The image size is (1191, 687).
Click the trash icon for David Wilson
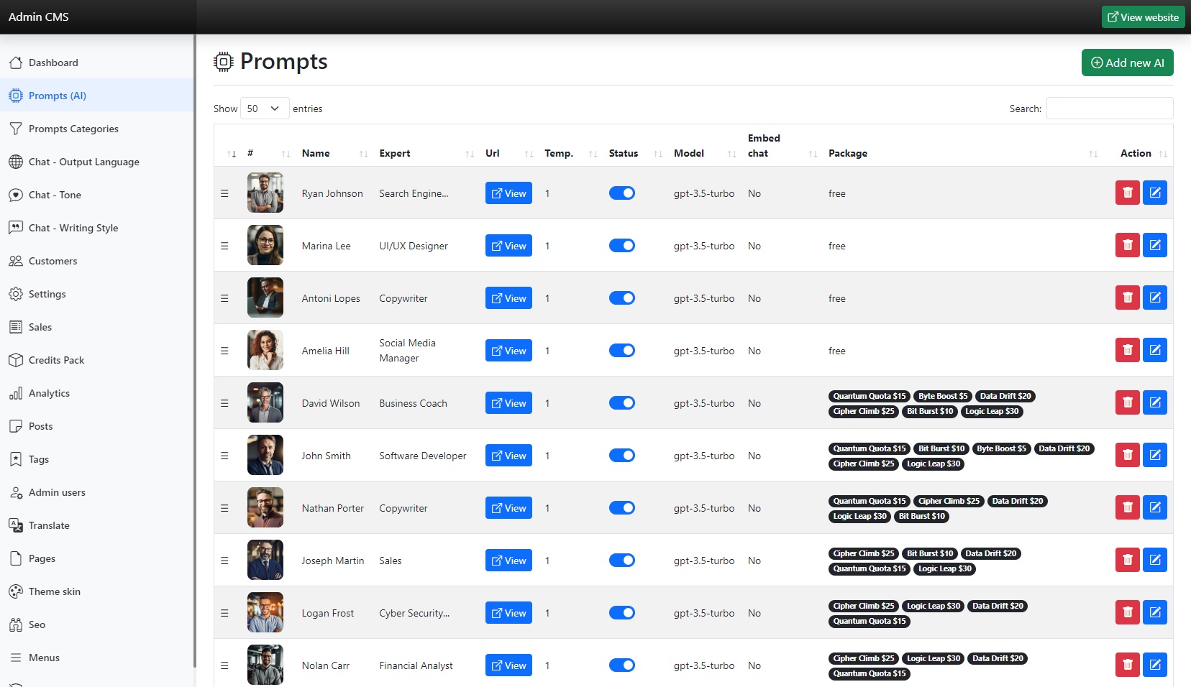click(1127, 402)
